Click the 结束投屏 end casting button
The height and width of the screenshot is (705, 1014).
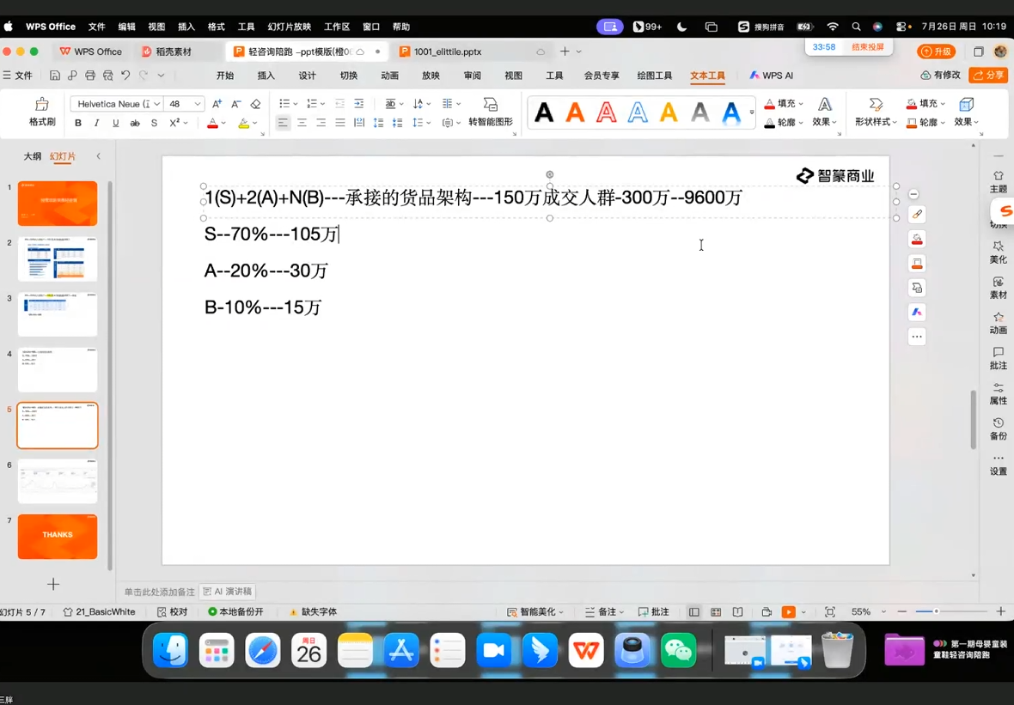coord(867,47)
